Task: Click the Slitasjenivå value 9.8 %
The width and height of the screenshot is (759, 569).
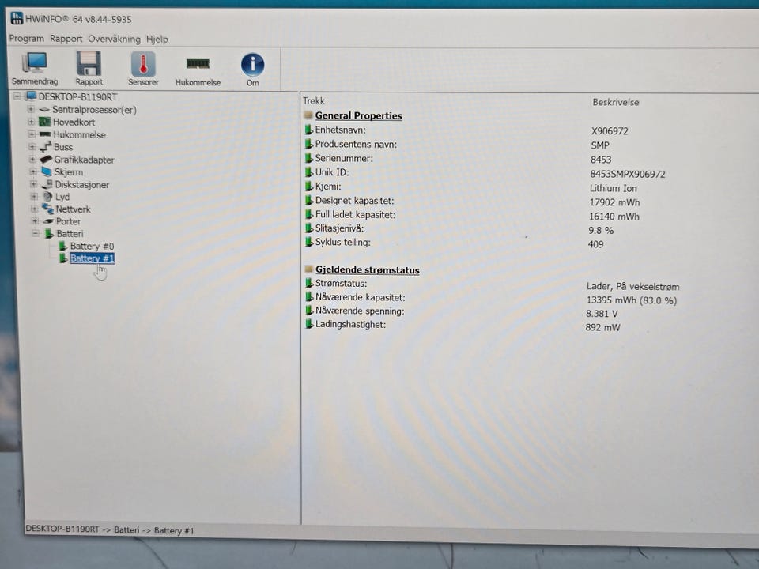Action: tap(601, 230)
